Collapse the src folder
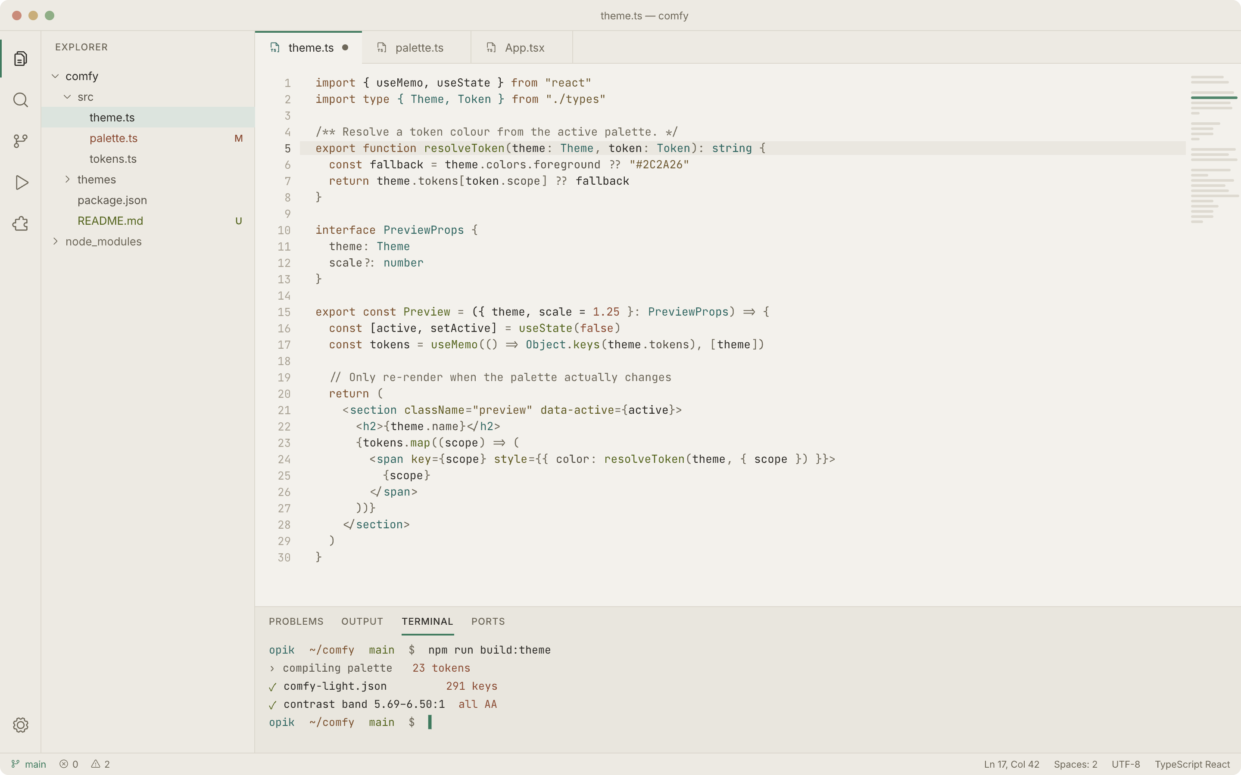1241x775 pixels. pyautogui.click(x=67, y=97)
